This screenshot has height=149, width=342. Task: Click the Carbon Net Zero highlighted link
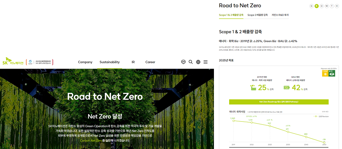[91, 141]
